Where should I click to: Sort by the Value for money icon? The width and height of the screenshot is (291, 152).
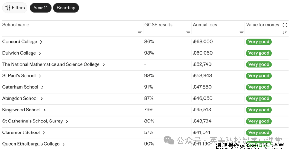tap(285, 33)
